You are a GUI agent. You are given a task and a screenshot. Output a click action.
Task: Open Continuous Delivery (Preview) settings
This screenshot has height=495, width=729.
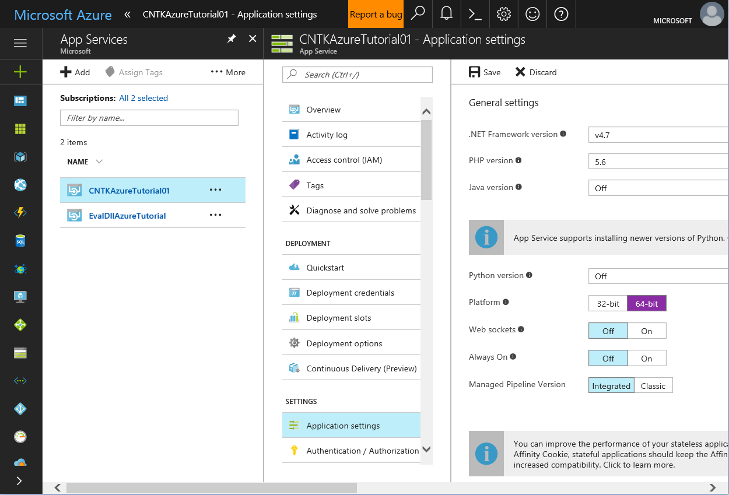tap(362, 368)
